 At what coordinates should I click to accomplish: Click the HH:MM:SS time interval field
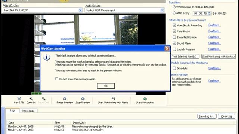pyautogui.click(x=202, y=13)
